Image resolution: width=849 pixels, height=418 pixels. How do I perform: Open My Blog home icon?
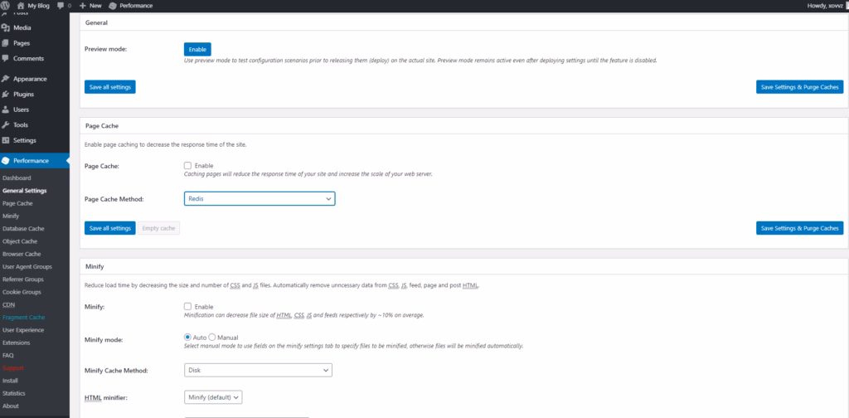click(21, 6)
